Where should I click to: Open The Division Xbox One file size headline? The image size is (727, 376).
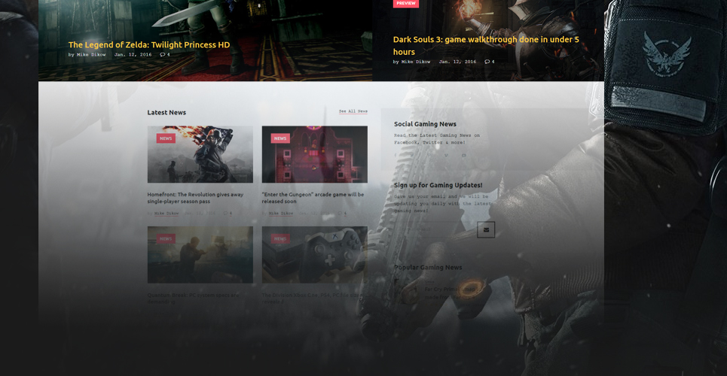[311, 299]
